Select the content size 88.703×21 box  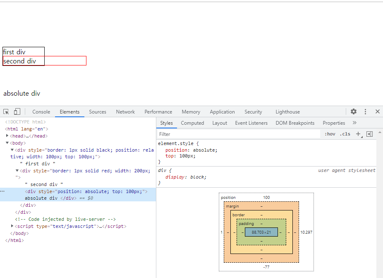tap(261, 232)
